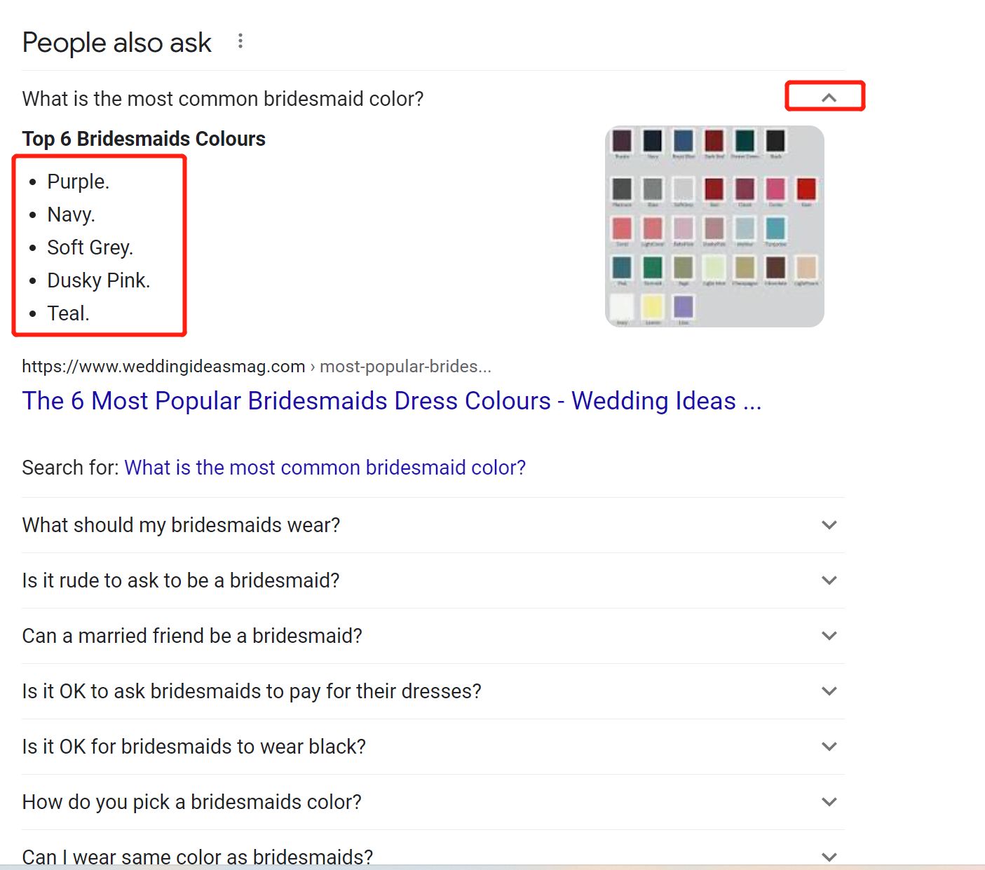Open "The 6 Most Popular Bridesmaids Dress Colours" link
The width and height of the screenshot is (985, 870).
[391, 401]
